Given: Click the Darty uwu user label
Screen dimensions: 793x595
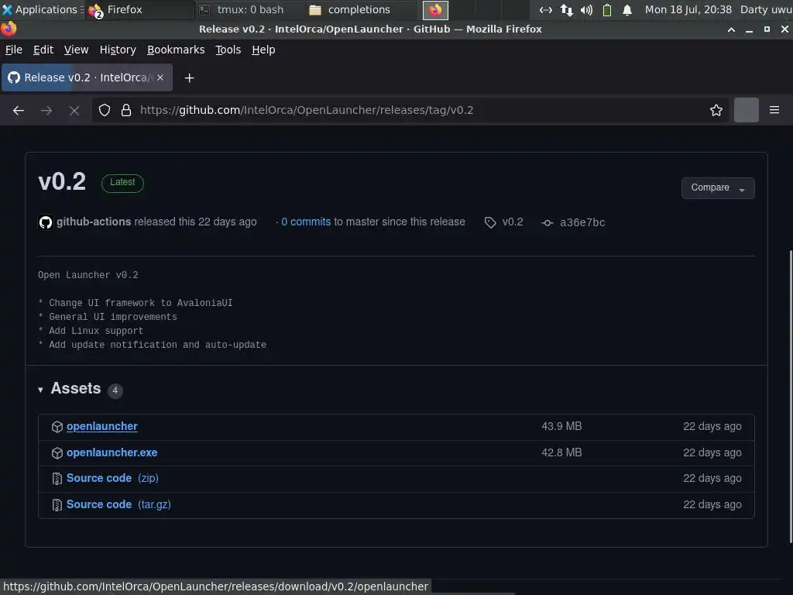Looking at the screenshot, I should [x=766, y=9].
